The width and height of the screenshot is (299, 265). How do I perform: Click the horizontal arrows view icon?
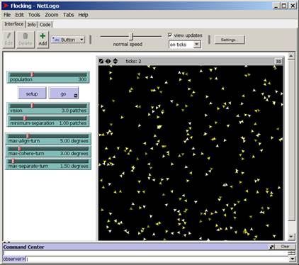point(108,61)
